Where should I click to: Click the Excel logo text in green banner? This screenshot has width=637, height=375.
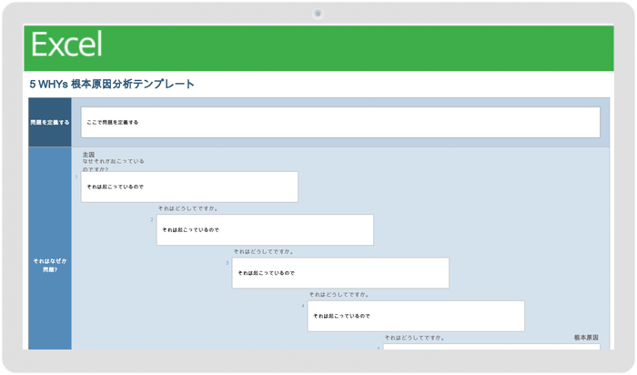click(x=66, y=45)
